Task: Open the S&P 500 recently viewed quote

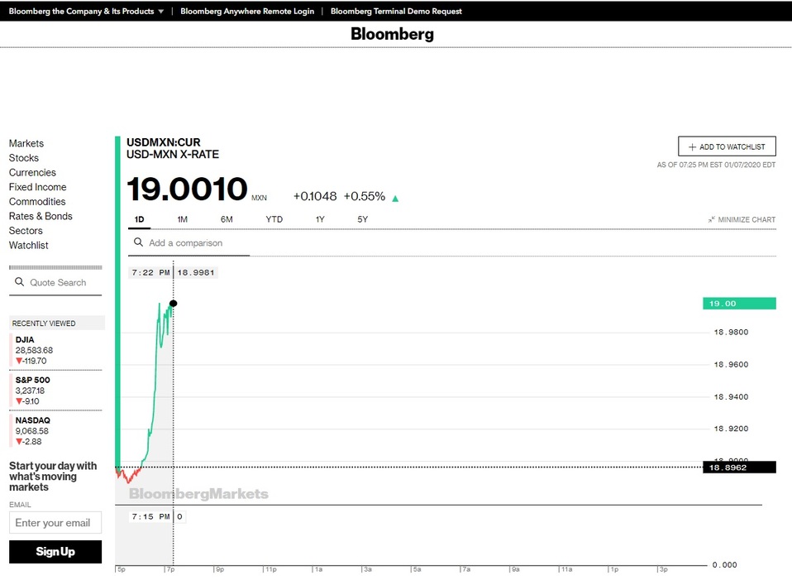Action: [x=55, y=391]
